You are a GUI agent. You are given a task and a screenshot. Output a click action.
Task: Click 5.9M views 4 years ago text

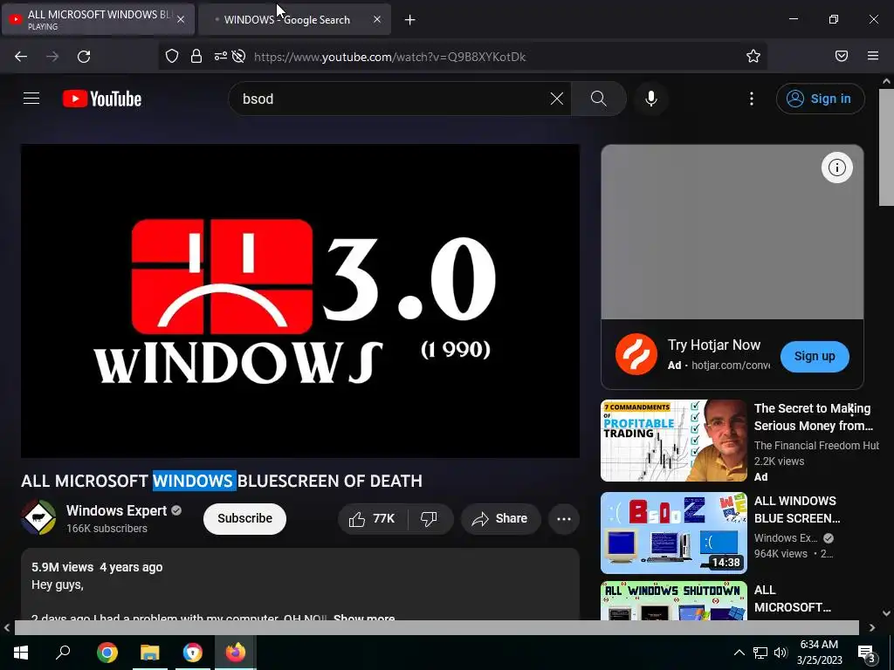(x=97, y=567)
